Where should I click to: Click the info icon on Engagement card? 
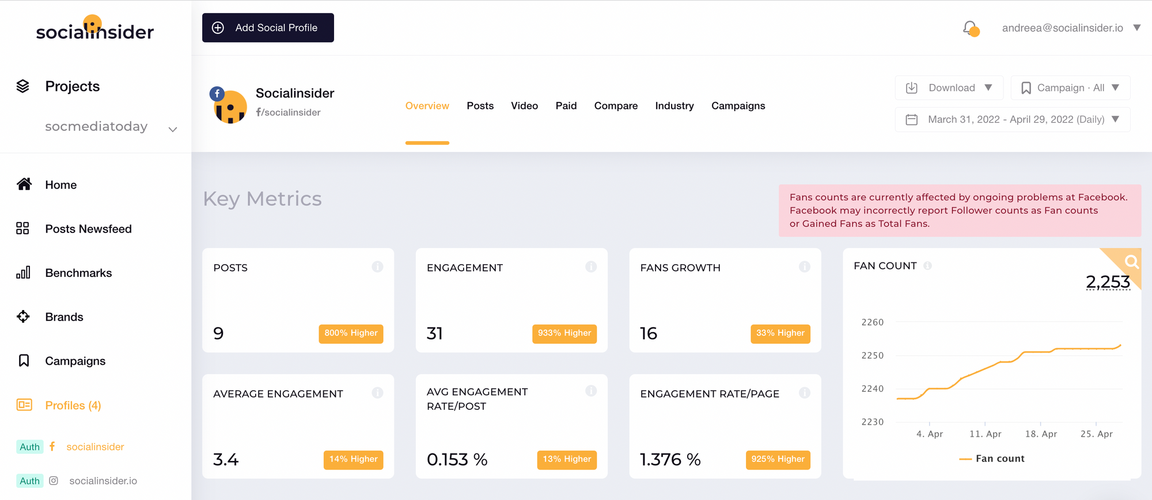pyautogui.click(x=591, y=266)
